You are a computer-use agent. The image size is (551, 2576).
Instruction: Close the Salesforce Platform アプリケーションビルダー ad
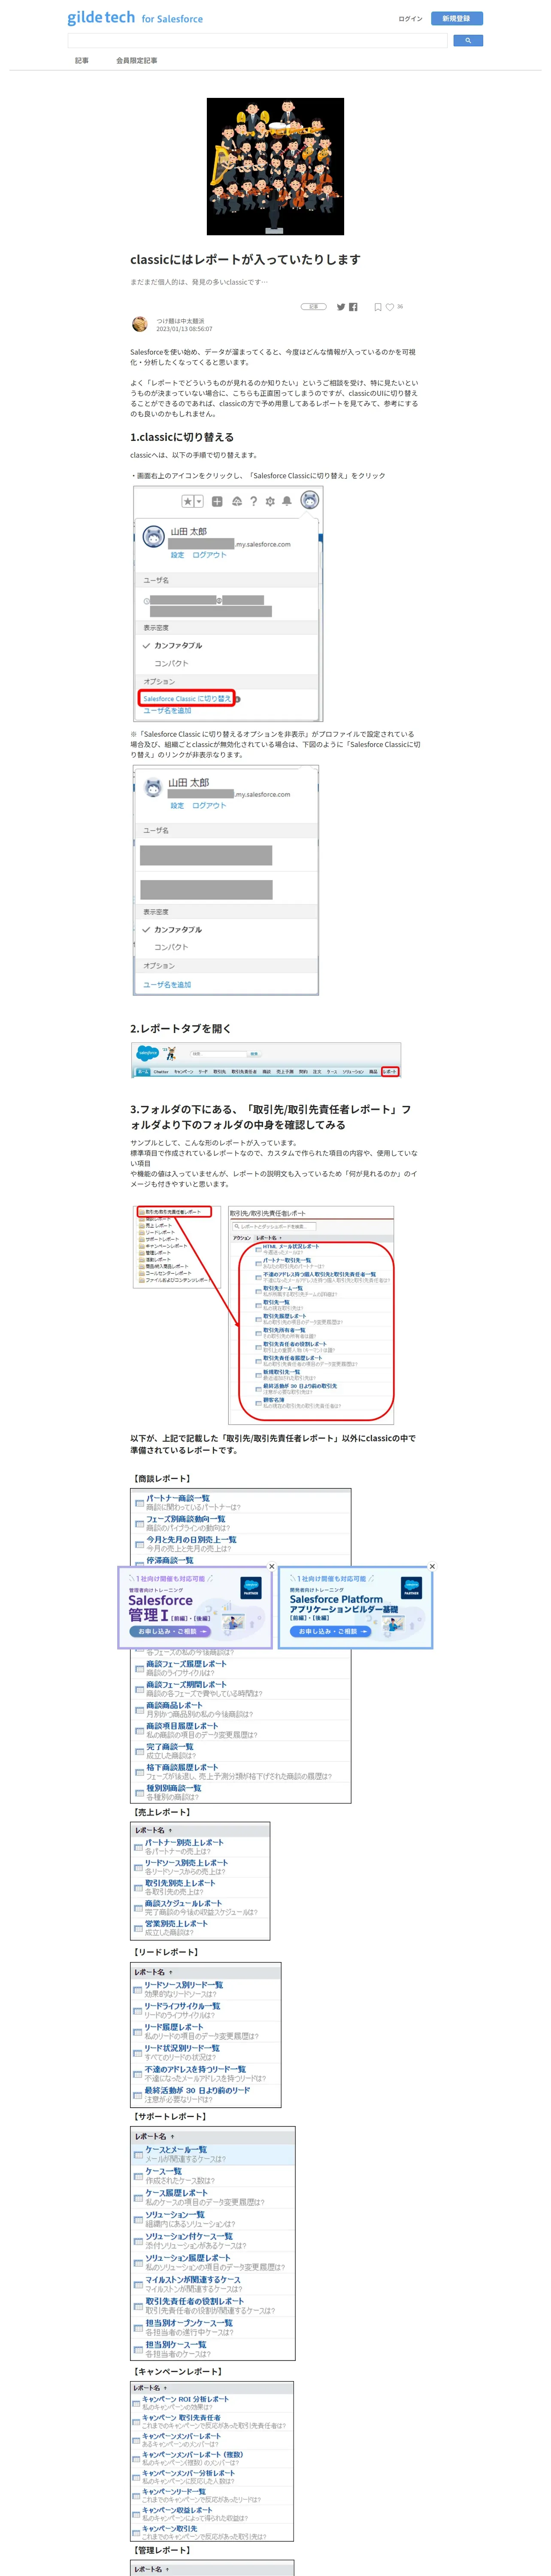[x=432, y=1566]
